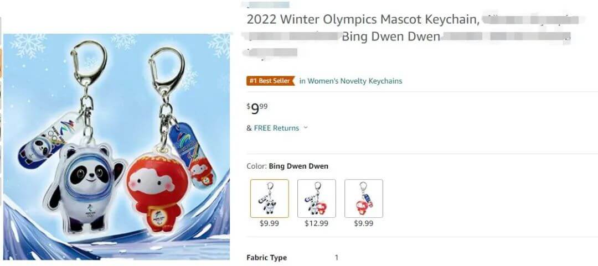Select the Bing Dwen Dwen panda color swatch
The height and width of the screenshot is (266, 598).
click(x=269, y=198)
